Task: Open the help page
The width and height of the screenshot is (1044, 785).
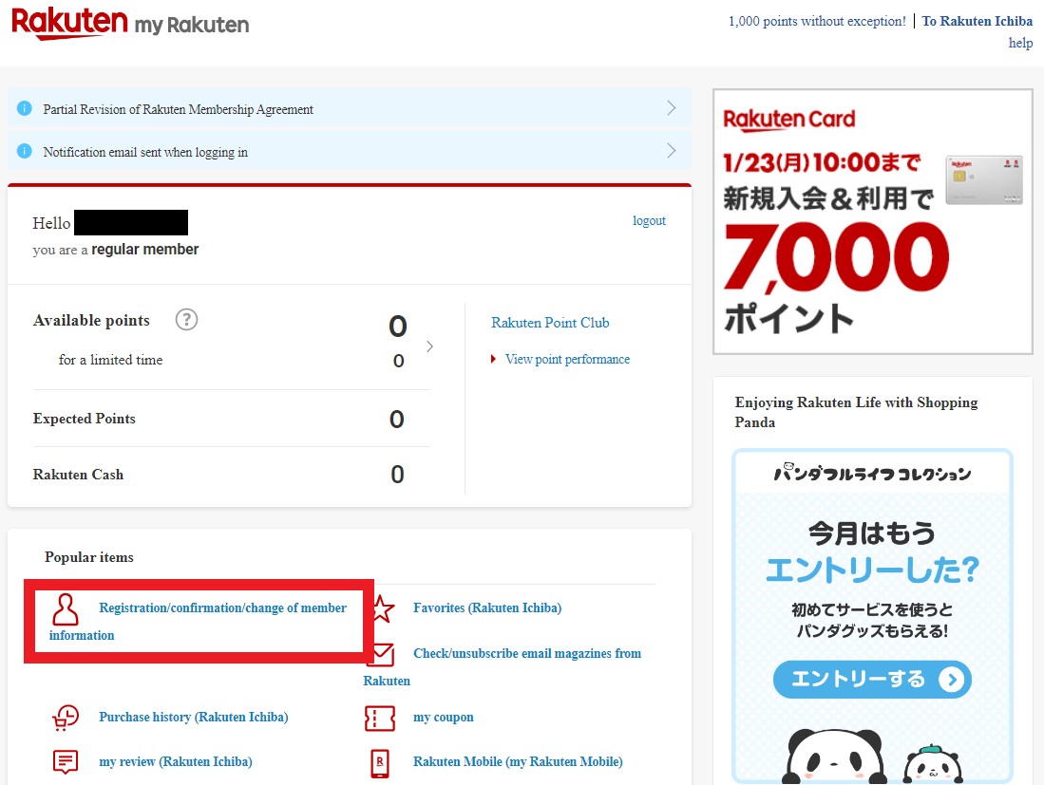Action: pyautogui.click(x=1020, y=43)
